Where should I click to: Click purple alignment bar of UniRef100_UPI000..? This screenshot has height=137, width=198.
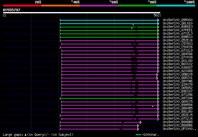coord(99,129)
